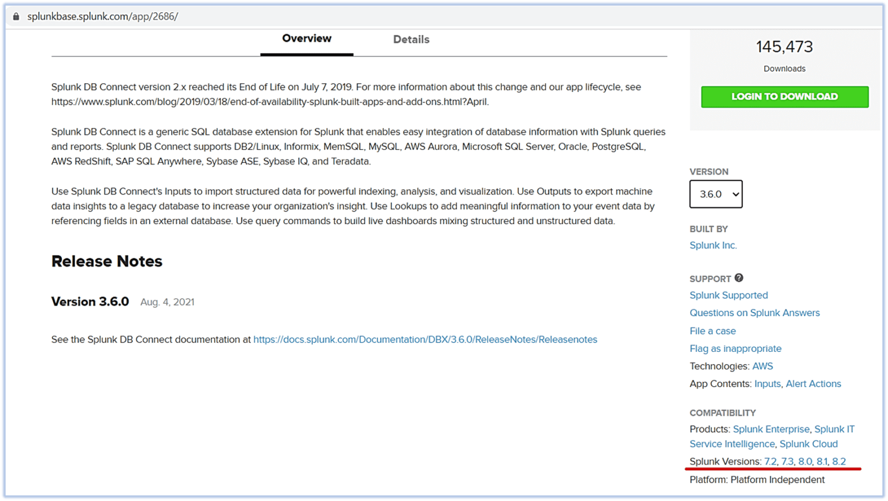Click the DBX release notes documentation link
This screenshot has height=501, width=888.
click(x=425, y=339)
